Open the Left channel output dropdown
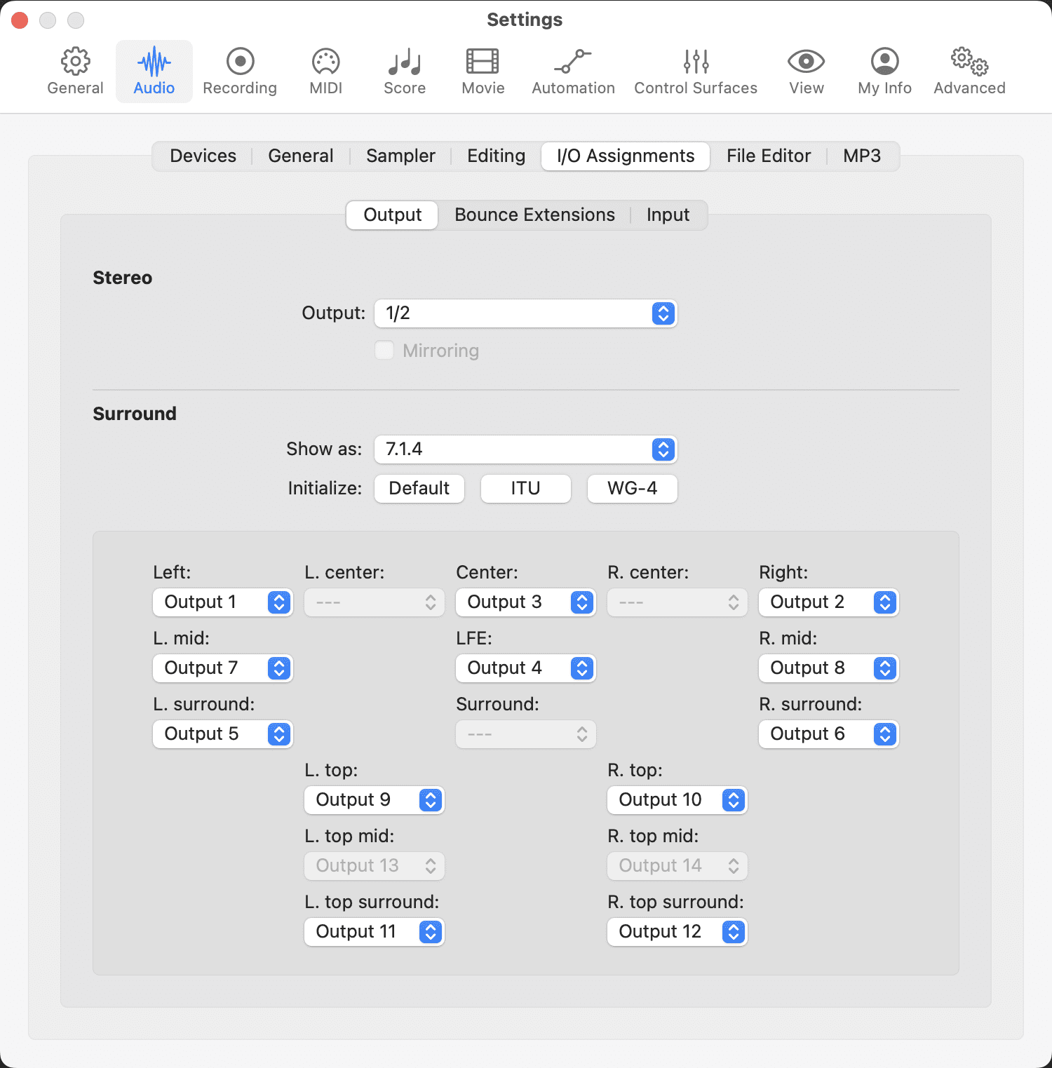This screenshot has height=1068, width=1052. click(222, 602)
